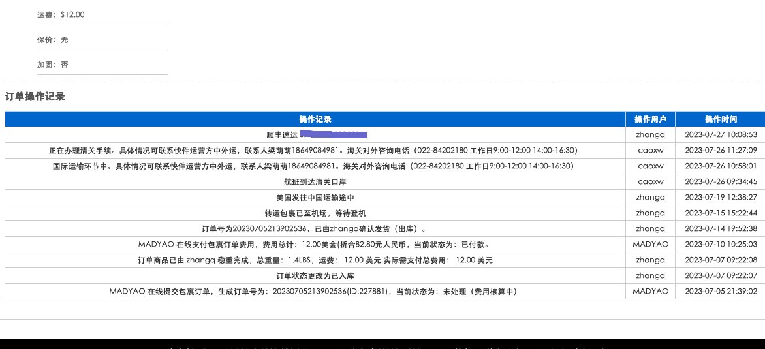Click the user cell in the 已付款 row

(x=650, y=244)
